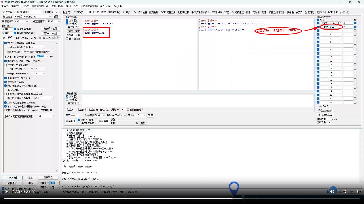The image size is (364, 204).
Task: Open the 选择CPU指令模式 32-Bit dropdown
Action: point(34,47)
